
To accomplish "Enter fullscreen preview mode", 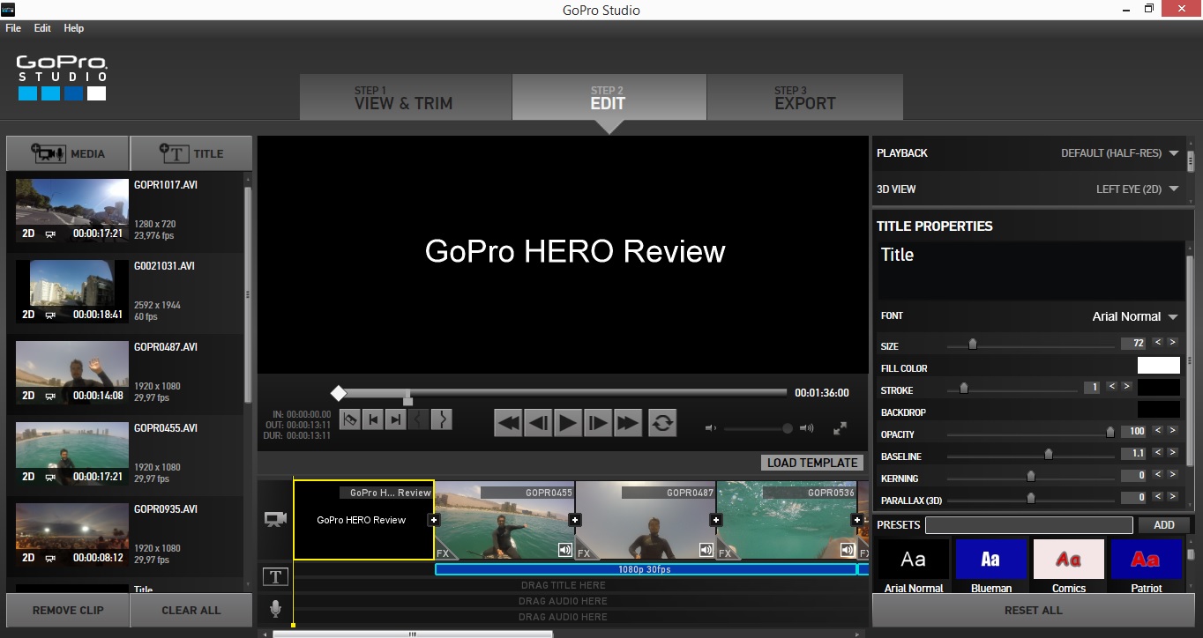I will click(x=841, y=428).
